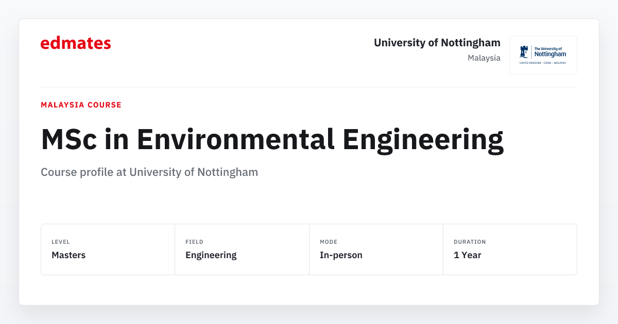Click the edmates logo
The height and width of the screenshot is (324, 618).
[76, 43]
